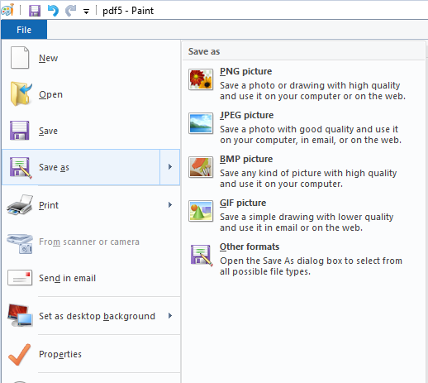Expand the Print submenu arrow
The width and height of the screenshot is (428, 383).
point(170,205)
